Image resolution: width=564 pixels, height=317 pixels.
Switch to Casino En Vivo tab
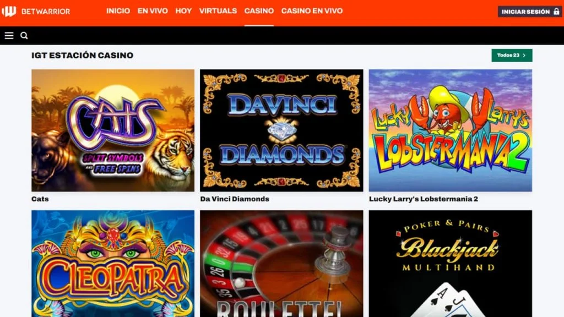click(x=312, y=11)
